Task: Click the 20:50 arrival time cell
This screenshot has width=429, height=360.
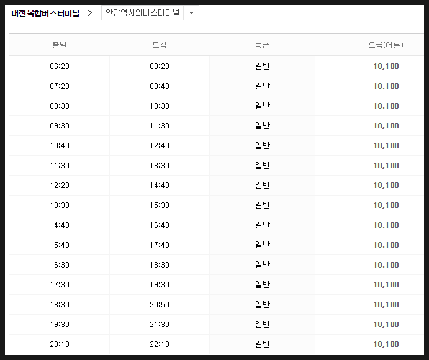Action: click(160, 305)
